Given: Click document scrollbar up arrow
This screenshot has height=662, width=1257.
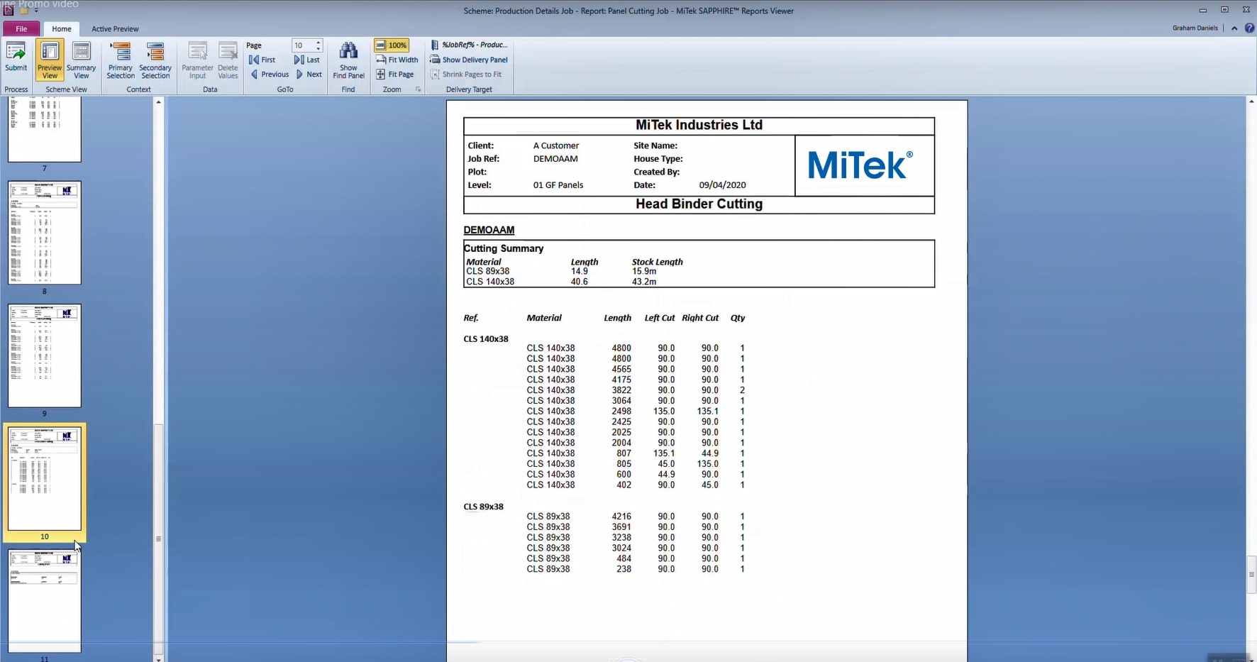Looking at the screenshot, I should [x=1251, y=102].
